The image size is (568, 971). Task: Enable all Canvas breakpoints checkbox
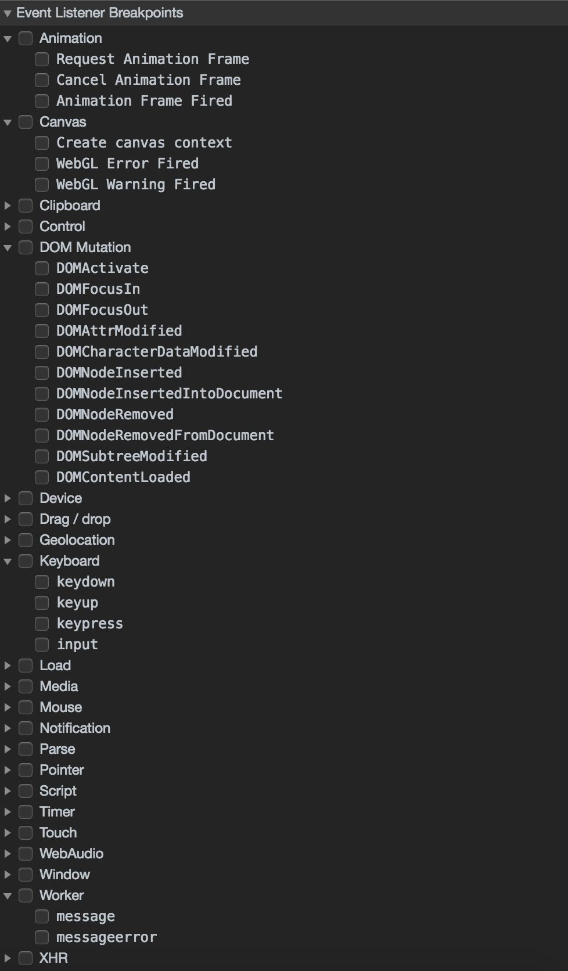click(x=26, y=122)
